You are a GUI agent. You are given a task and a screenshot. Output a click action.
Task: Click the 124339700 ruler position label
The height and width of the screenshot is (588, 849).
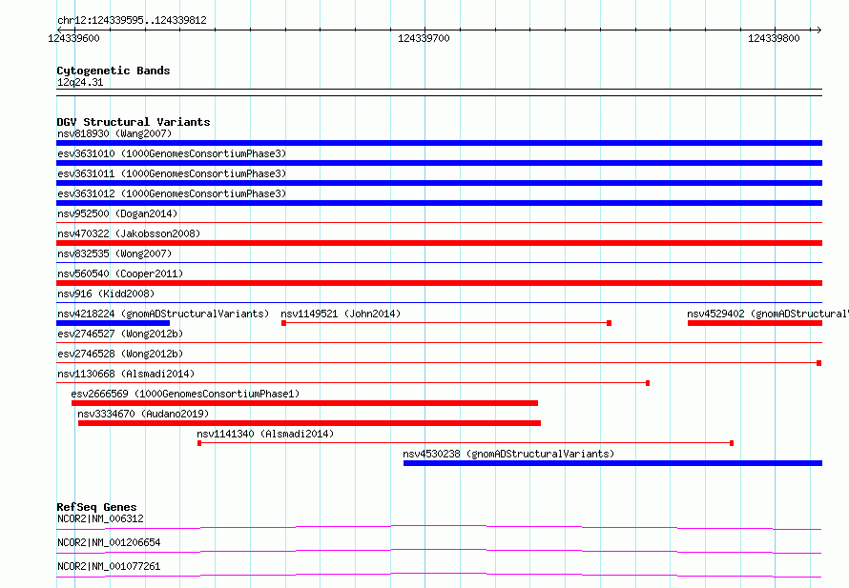click(x=424, y=38)
